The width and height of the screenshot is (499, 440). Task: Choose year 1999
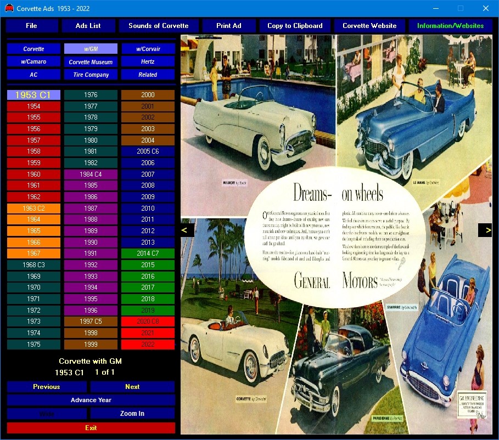point(91,344)
